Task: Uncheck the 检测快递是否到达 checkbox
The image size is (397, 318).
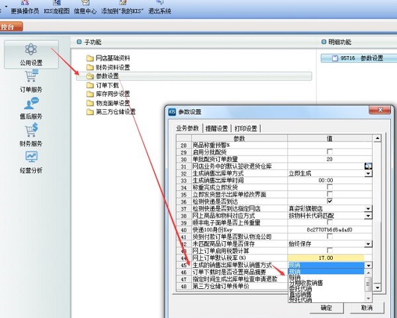Action: [329, 200]
